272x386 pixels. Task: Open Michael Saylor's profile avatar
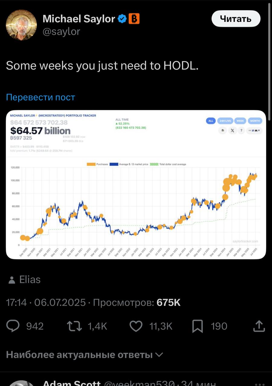pos(21,25)
